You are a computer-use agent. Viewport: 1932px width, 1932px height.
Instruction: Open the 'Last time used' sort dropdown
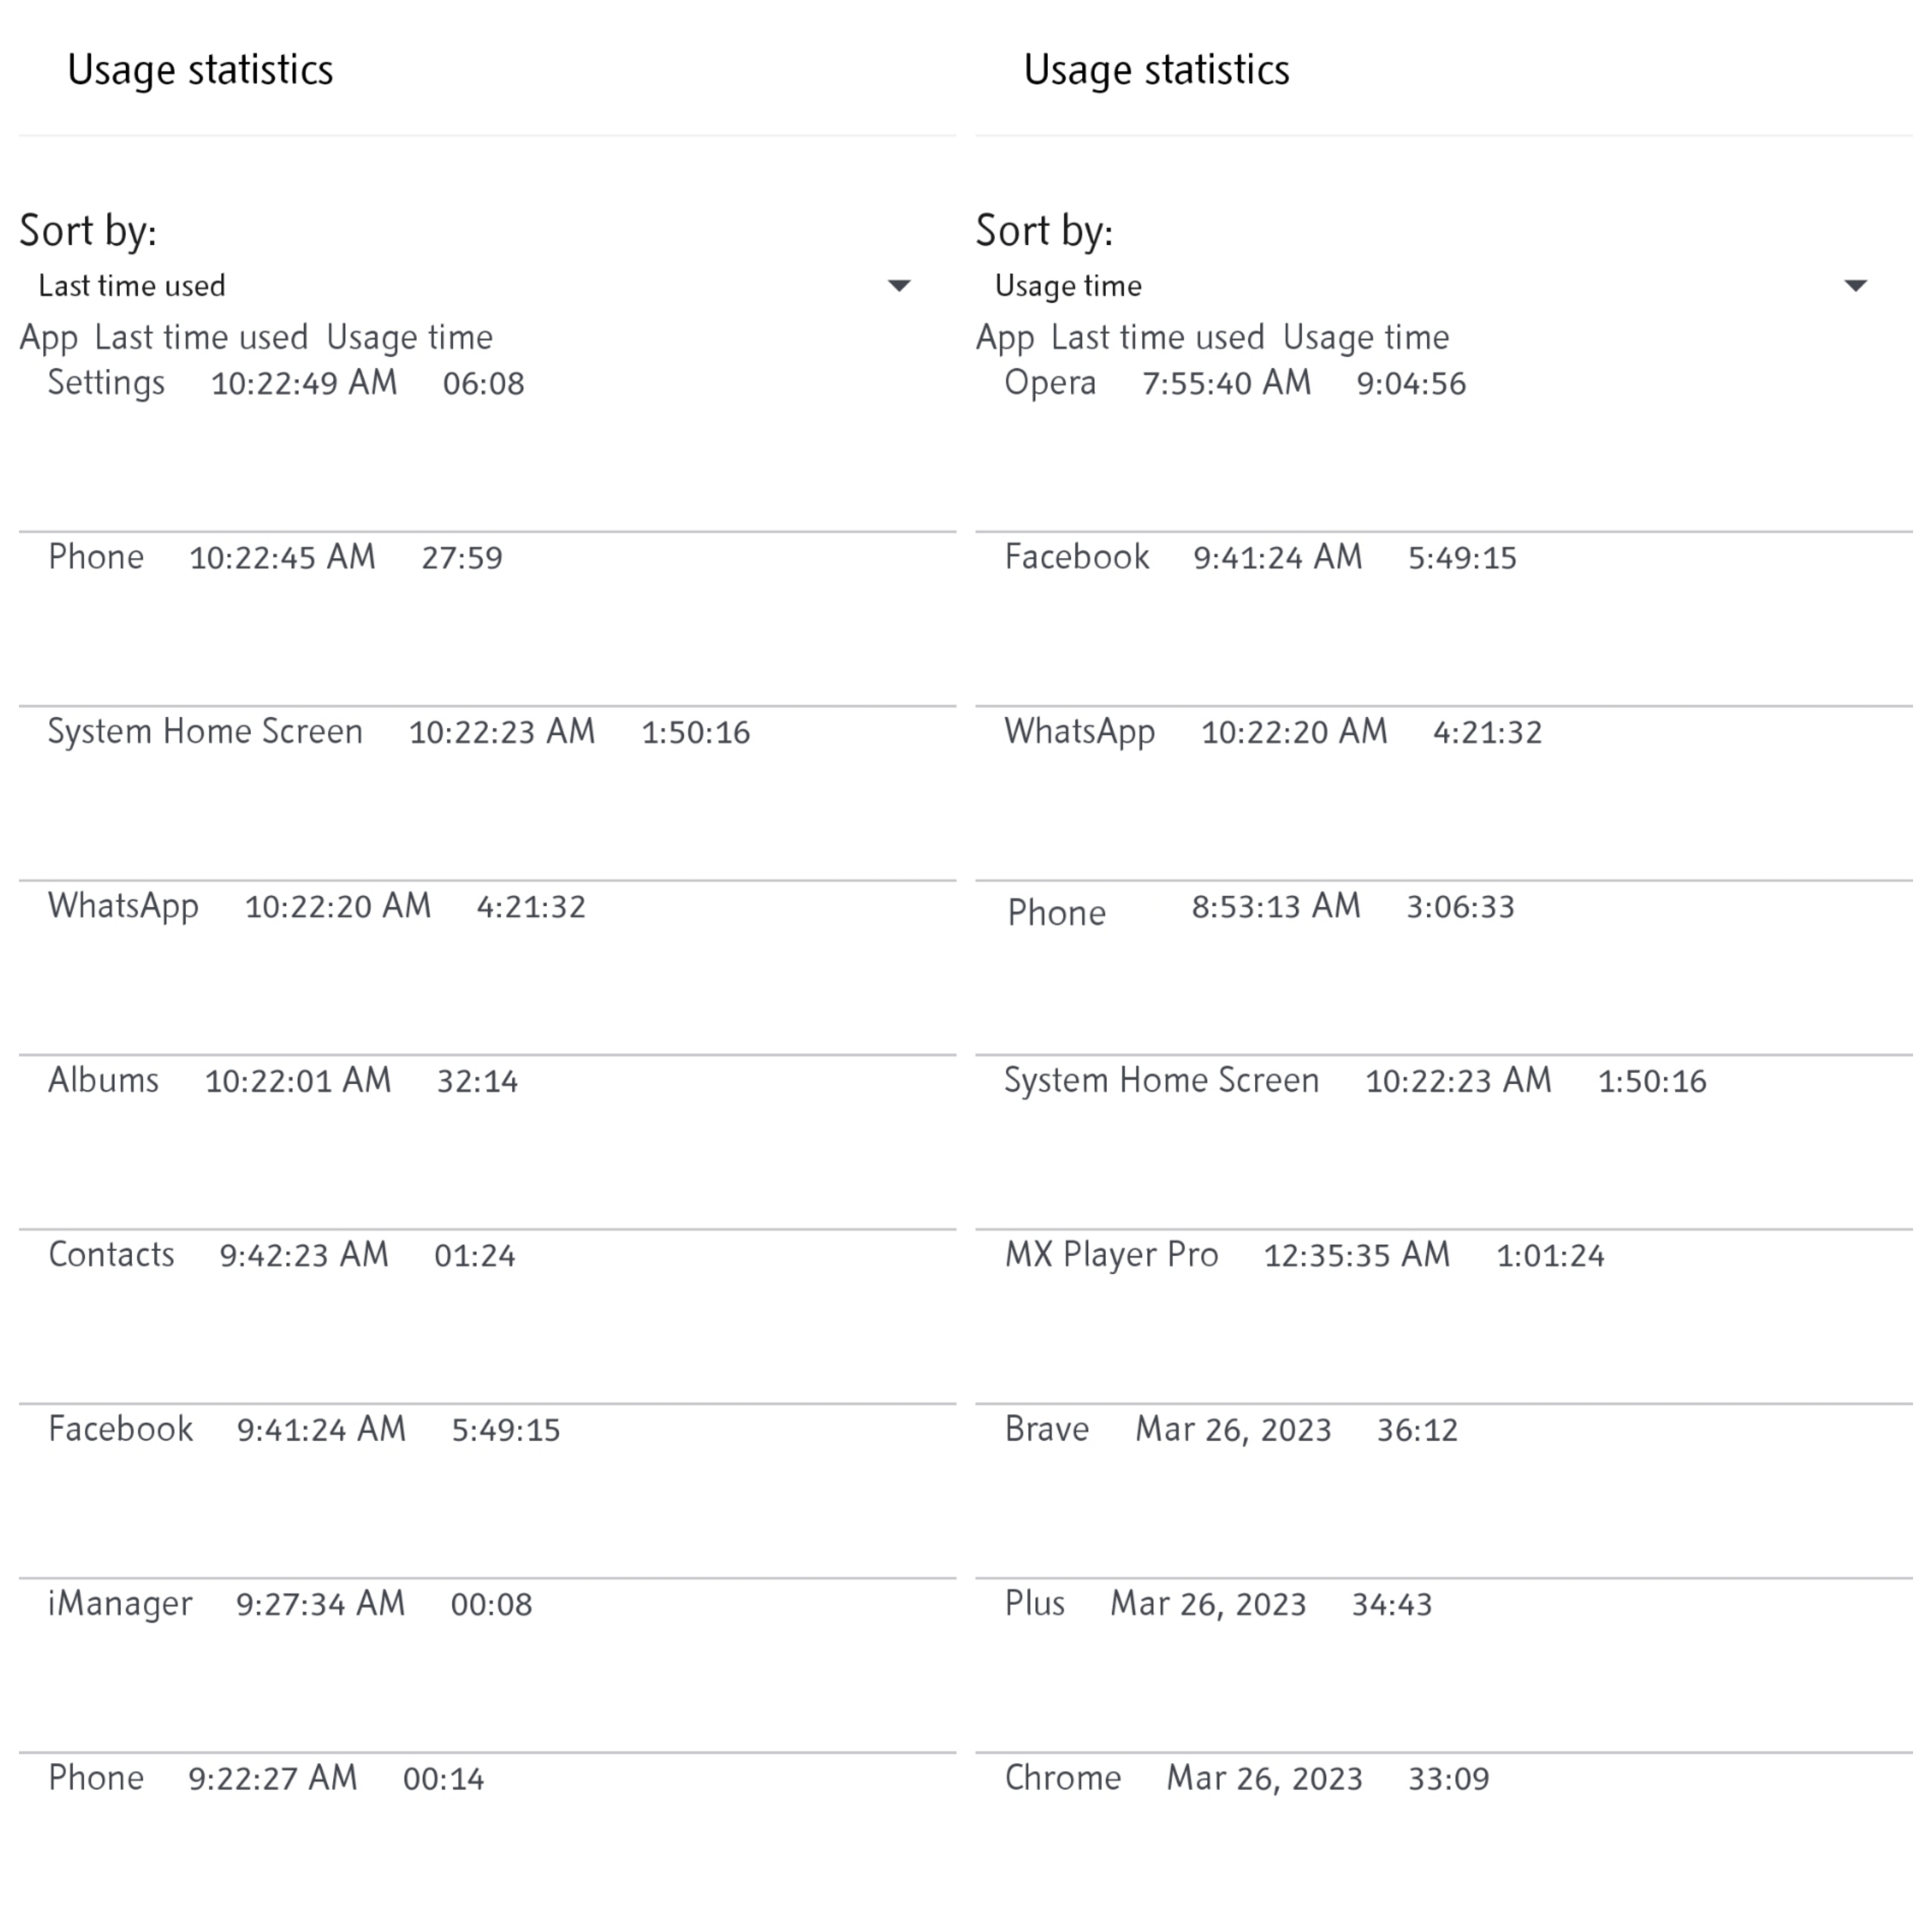(470, 286)
